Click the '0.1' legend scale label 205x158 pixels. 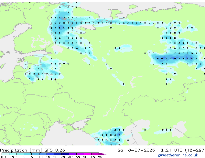(x=4, y=157)
